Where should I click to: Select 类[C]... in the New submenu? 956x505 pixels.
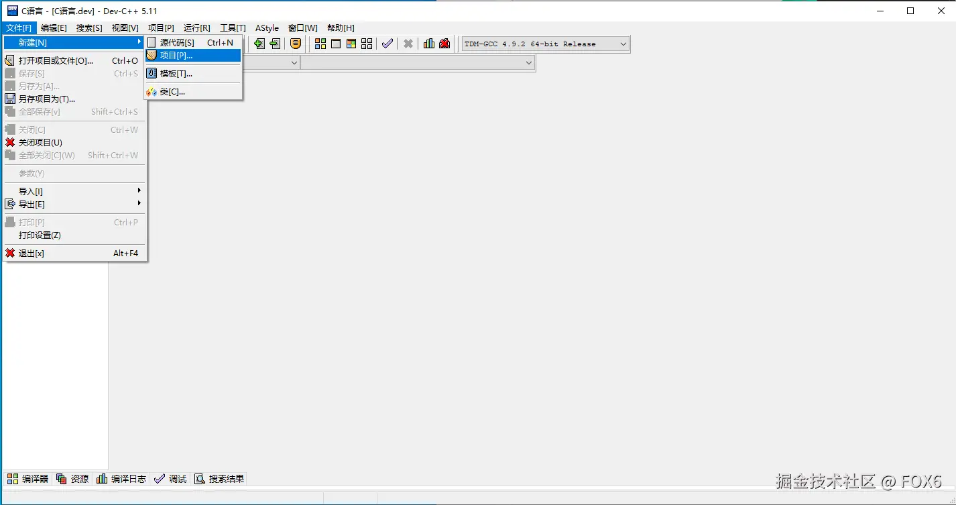click(x=194, y=92)
